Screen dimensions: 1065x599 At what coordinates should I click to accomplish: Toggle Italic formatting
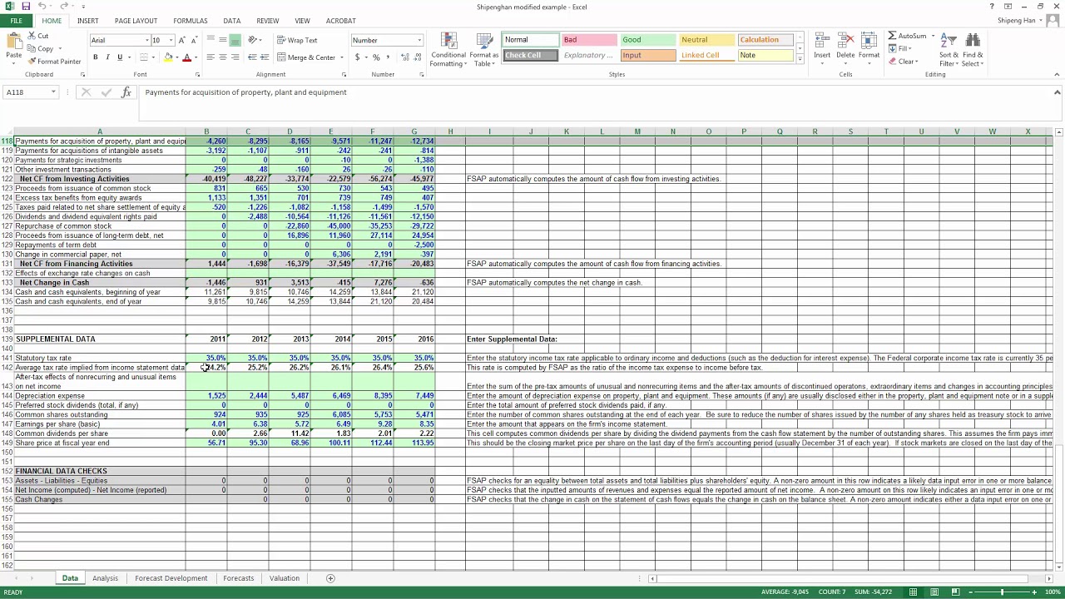(x=107, y=57)
